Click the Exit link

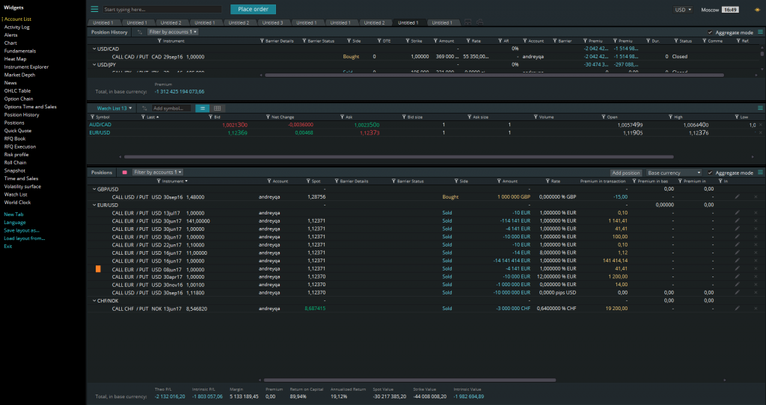pos(7,247)
